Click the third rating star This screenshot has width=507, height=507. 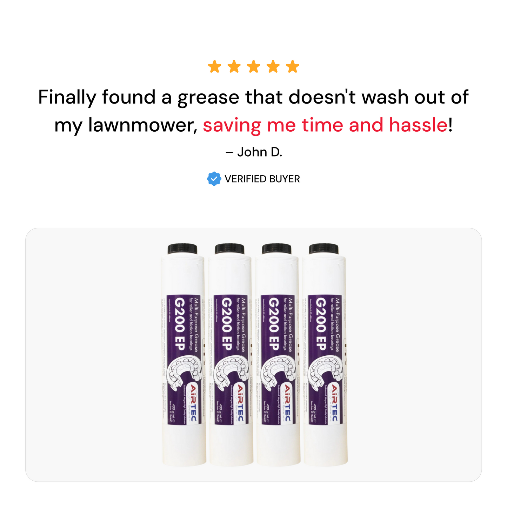[253, 66]
